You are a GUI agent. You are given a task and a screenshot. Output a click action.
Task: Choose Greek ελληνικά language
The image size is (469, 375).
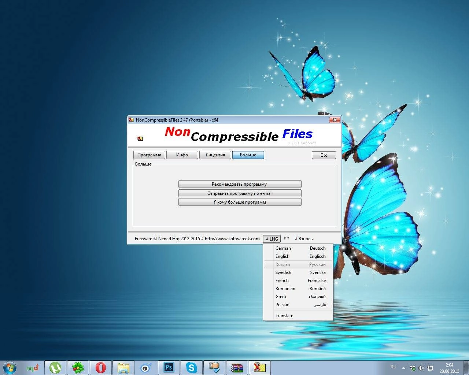click(298, 297)
